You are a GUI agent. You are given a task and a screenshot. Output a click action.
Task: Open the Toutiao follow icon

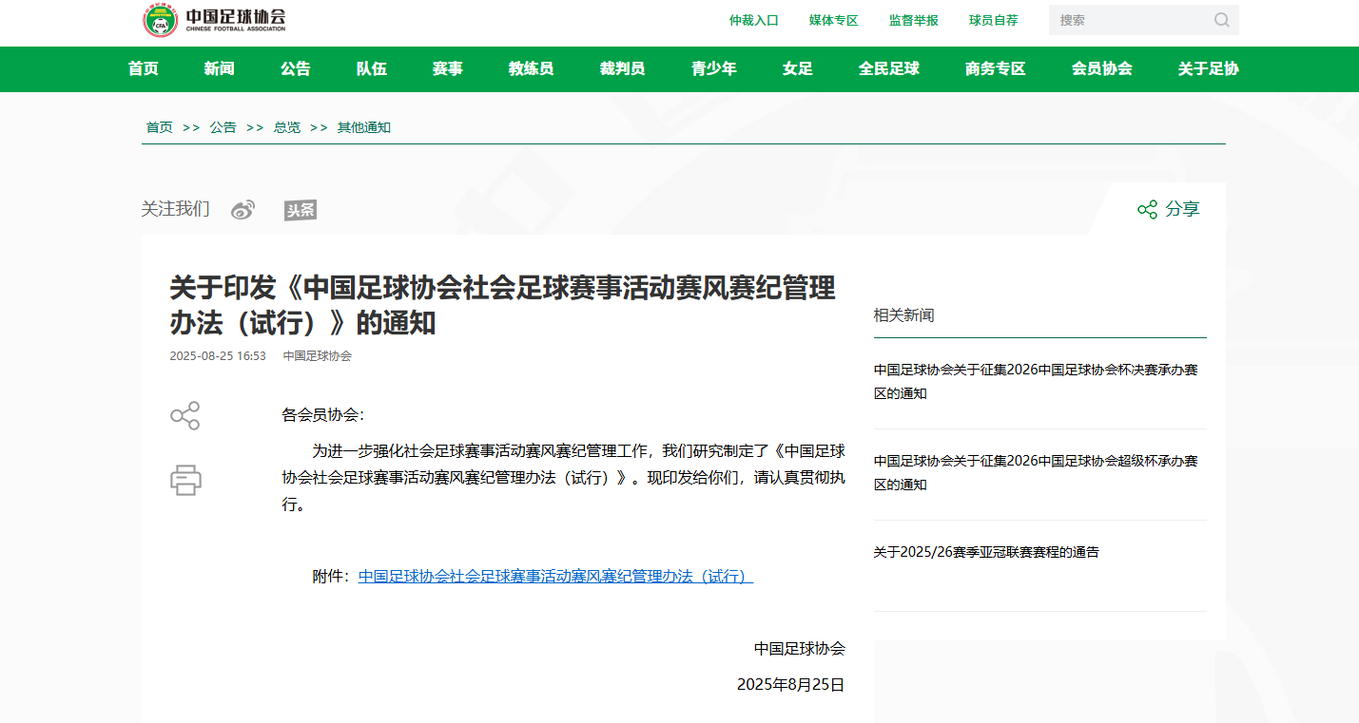pyautogui.click(x=300, y=210)
